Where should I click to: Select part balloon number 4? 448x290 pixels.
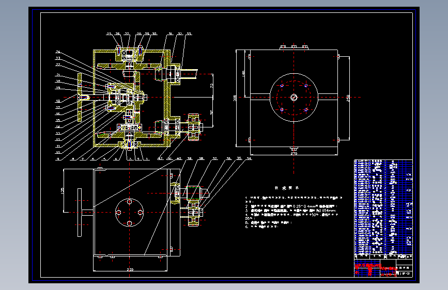pyautogui.click(x=116, y=159)
